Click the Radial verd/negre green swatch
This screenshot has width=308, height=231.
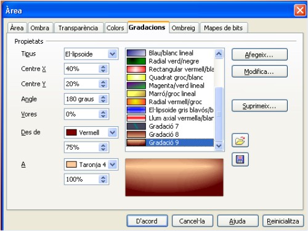136,61
